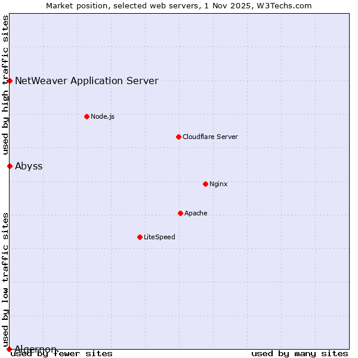Select the Nginx red diamond marker
This screenshot has width=358, height=358.
point(205,184)
